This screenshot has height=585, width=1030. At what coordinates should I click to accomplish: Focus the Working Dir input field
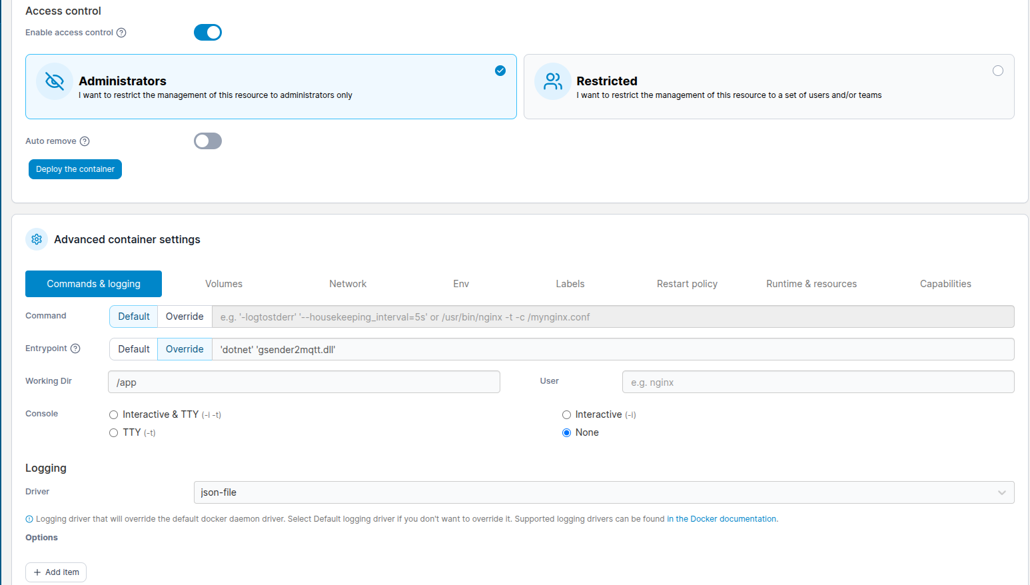tap(304, 382)
